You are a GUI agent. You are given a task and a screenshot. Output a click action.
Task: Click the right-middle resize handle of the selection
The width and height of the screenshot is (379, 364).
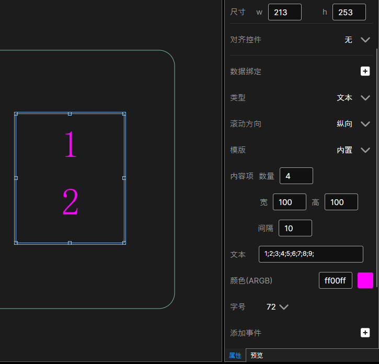pyautogui.click(x=124, y=178)
